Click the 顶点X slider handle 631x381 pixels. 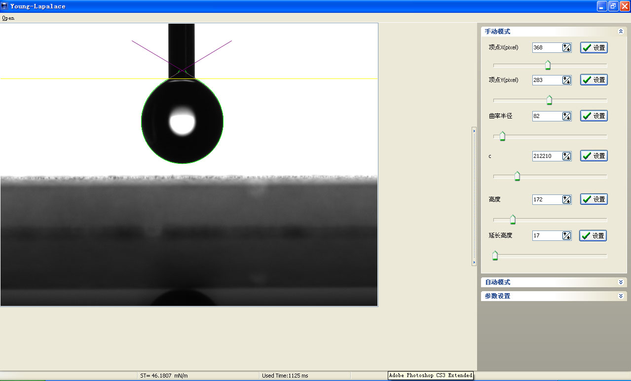(x=548, y=65)
